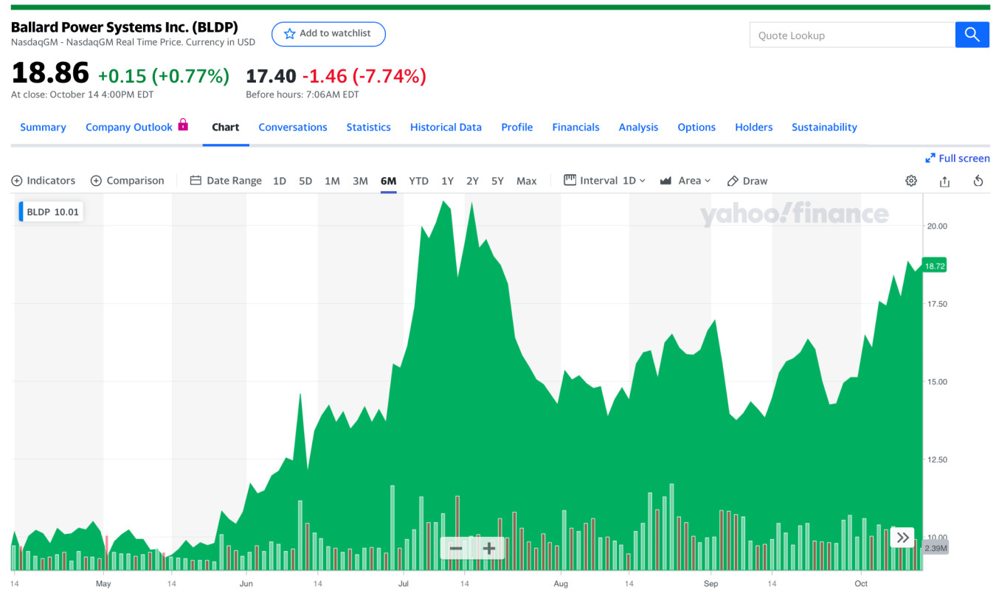Open the Financials tab

point(576,127)
